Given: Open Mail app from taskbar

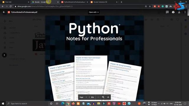Looking at the screenshot, I should (x=89, y=103).
